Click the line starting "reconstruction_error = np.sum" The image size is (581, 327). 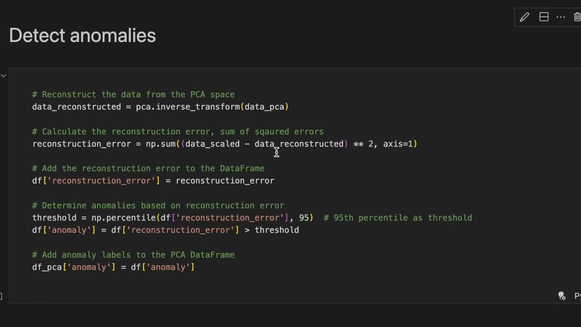pos(225,144)
